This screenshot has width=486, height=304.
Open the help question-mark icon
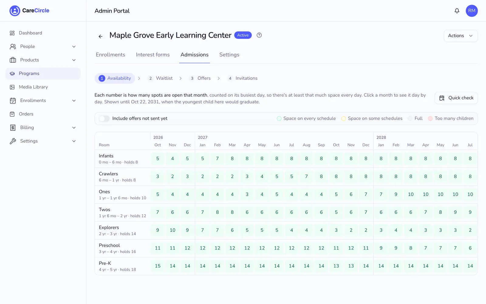pos(259,35)
